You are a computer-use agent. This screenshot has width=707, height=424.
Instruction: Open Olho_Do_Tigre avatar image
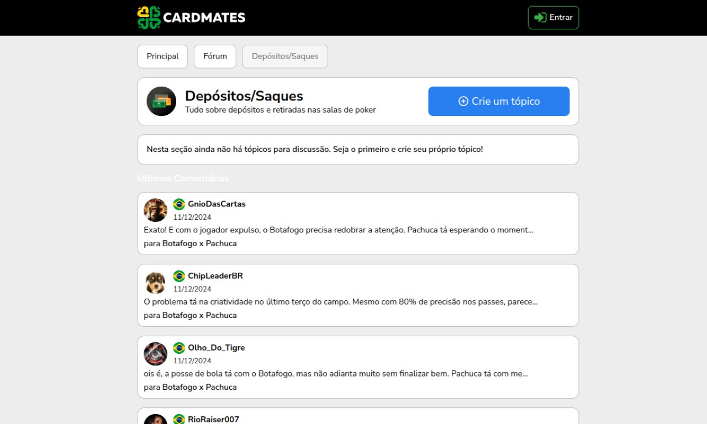click(155, 354)
